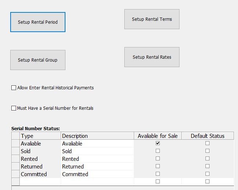Click the empty Description cell in new row
The image size is (238, 190).
coord(97,182)
